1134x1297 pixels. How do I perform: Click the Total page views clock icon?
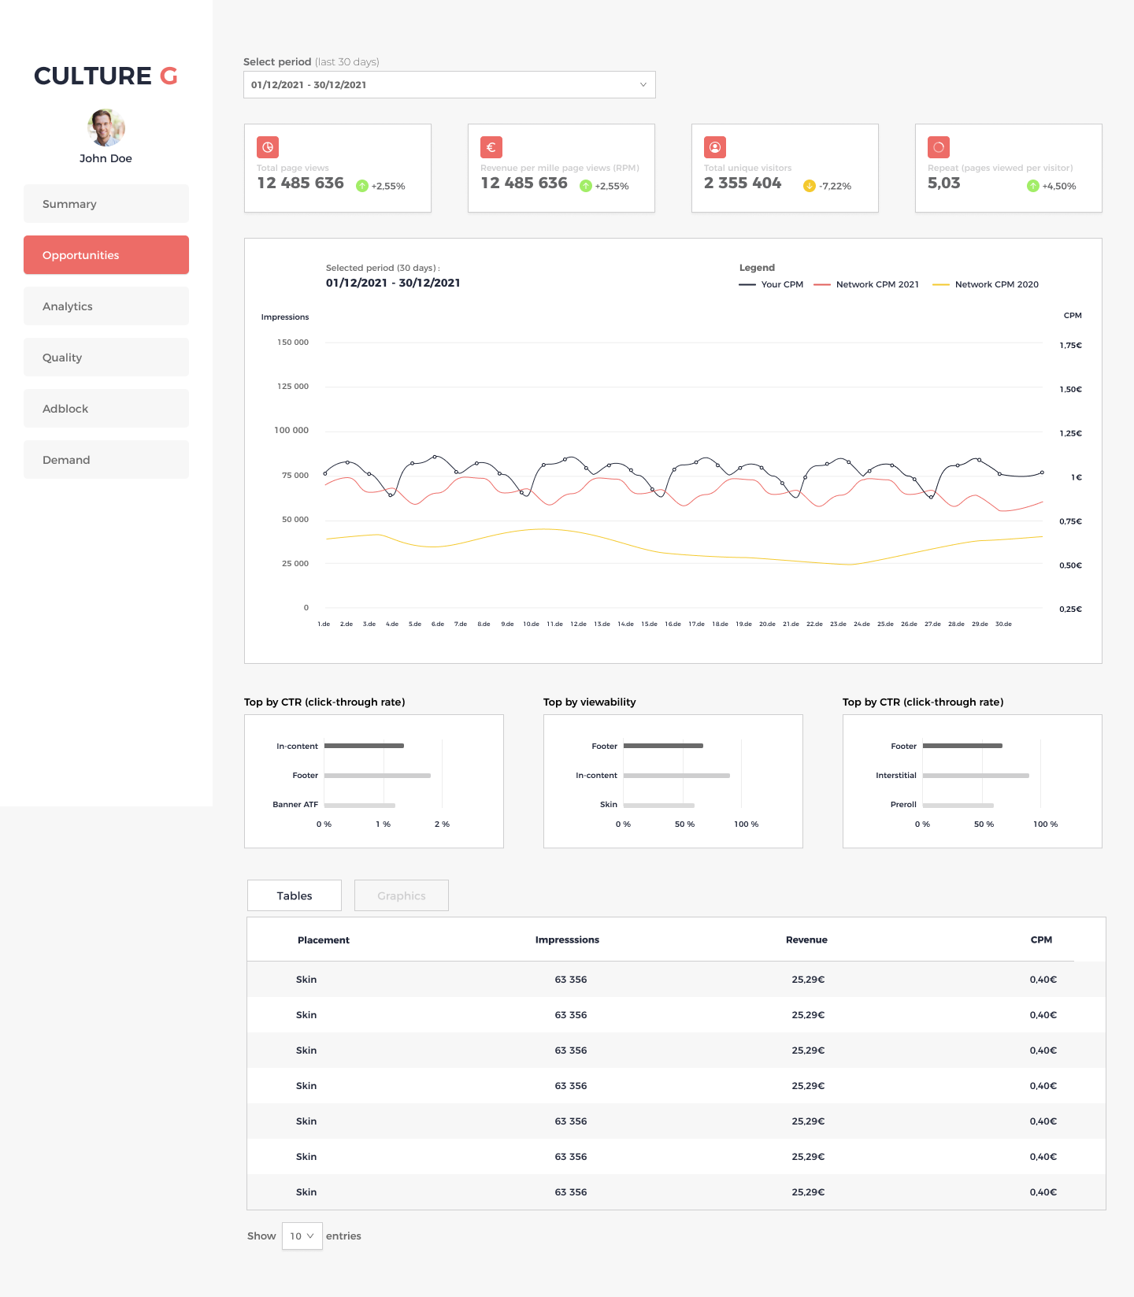(268, 147)
